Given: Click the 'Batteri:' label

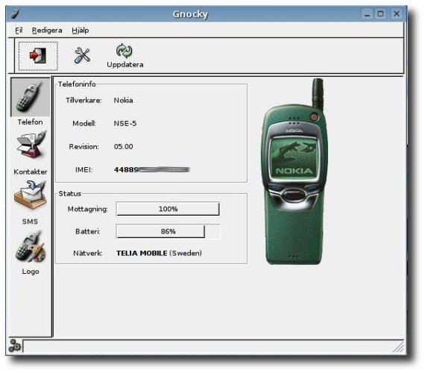Looking at the screenshot, I should click(87, 231).
